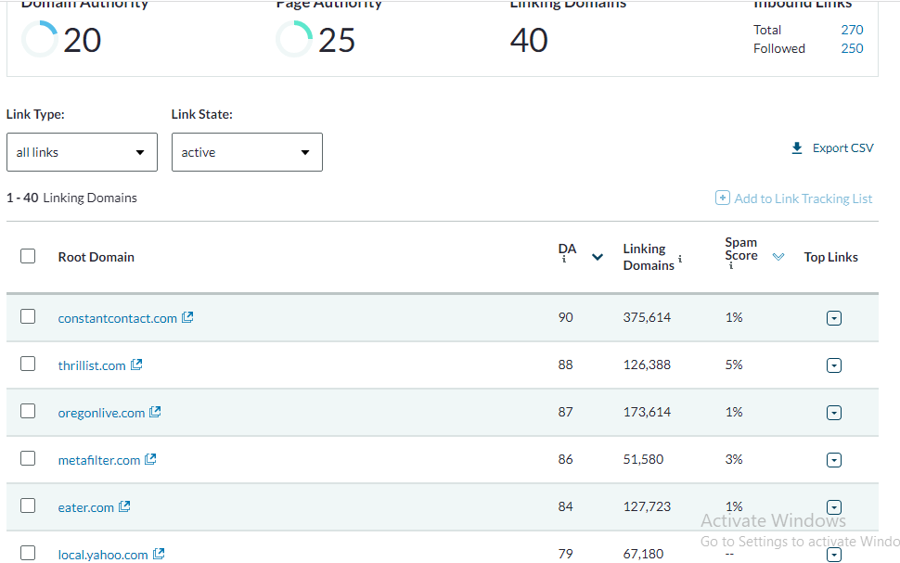This screenshot has width=900, height=563.
Task: Click the 5% spam score for thrillist.com
Action: pos(734,365)
